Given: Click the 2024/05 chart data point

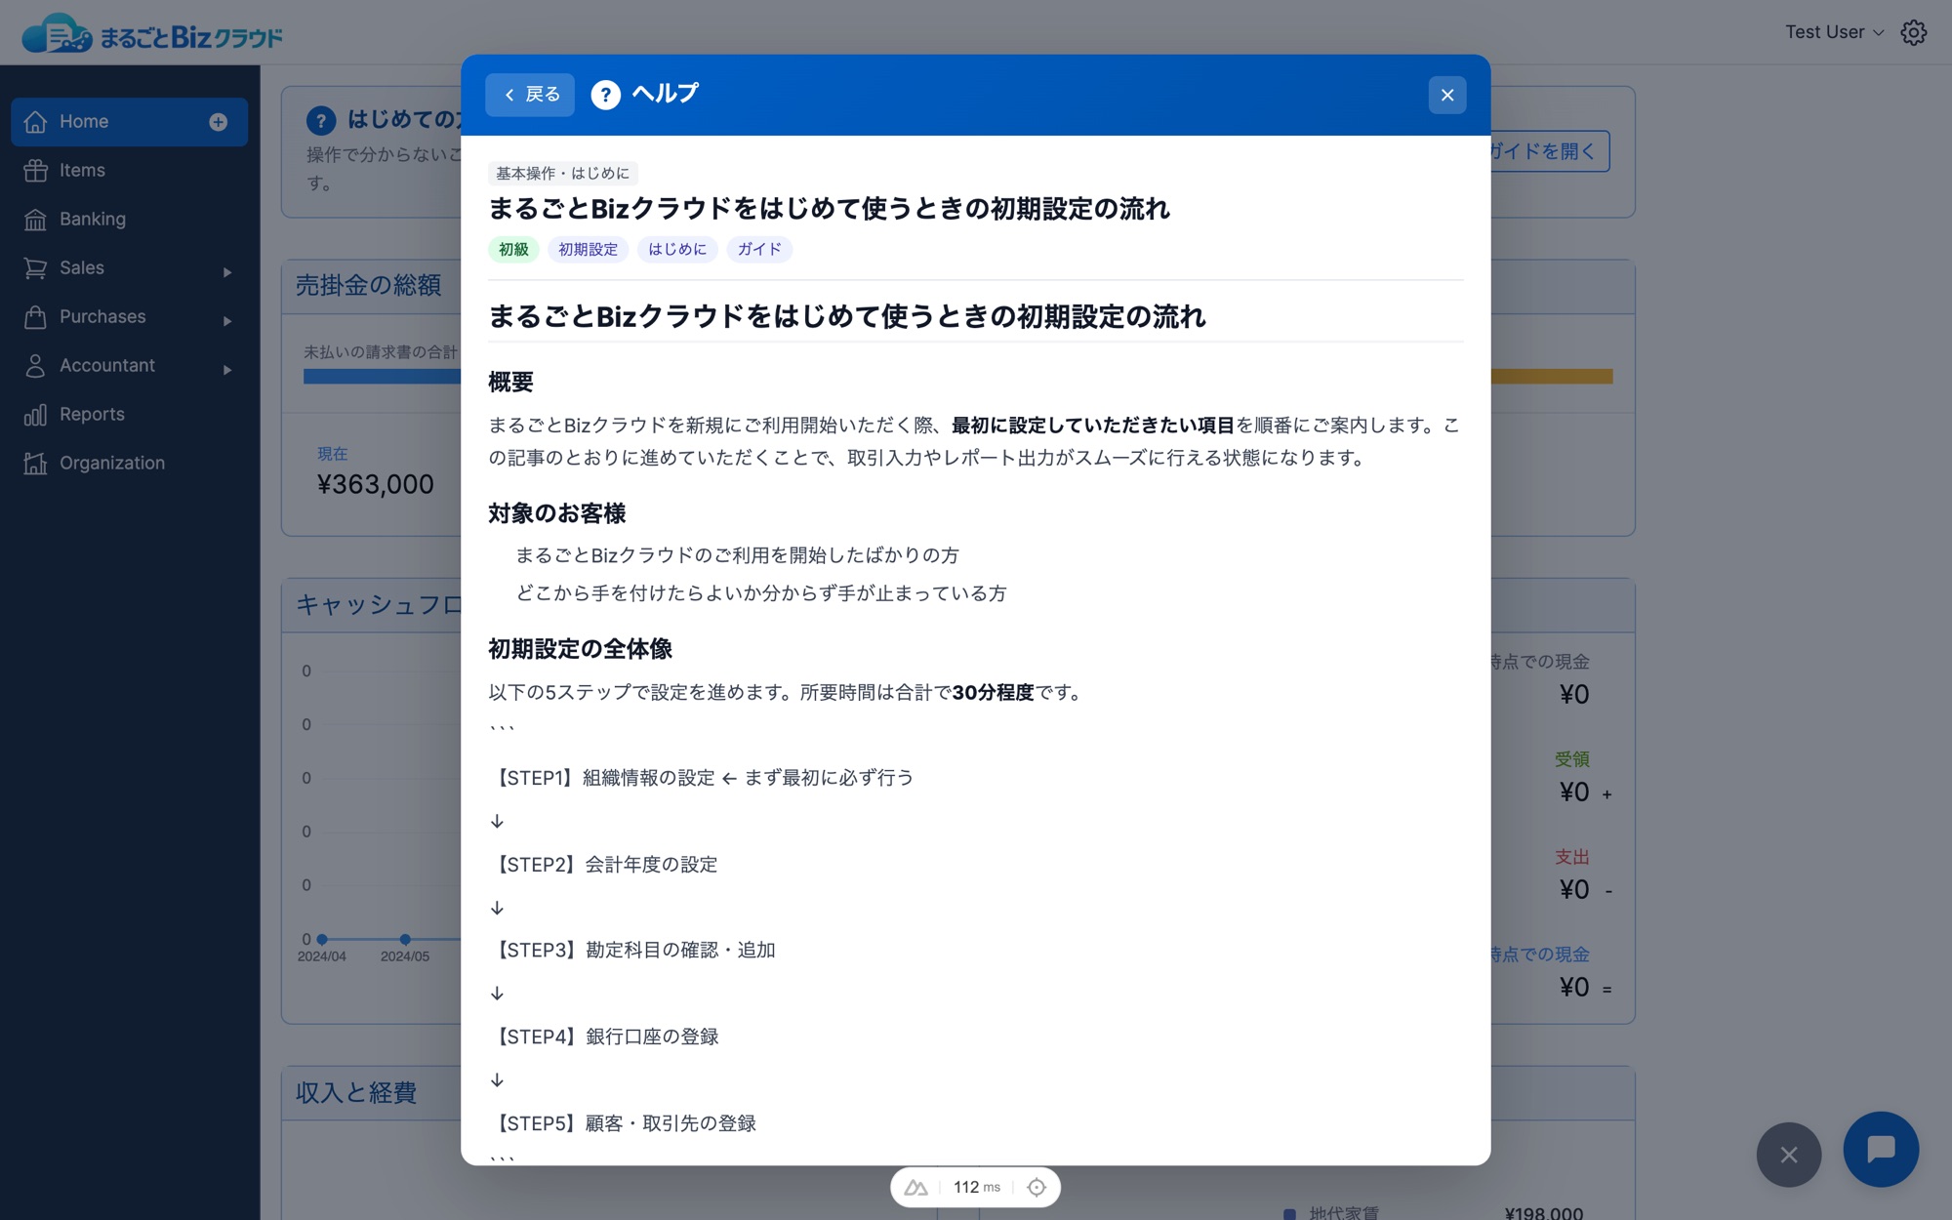Looking at the screenshot, I should (405, 939).
